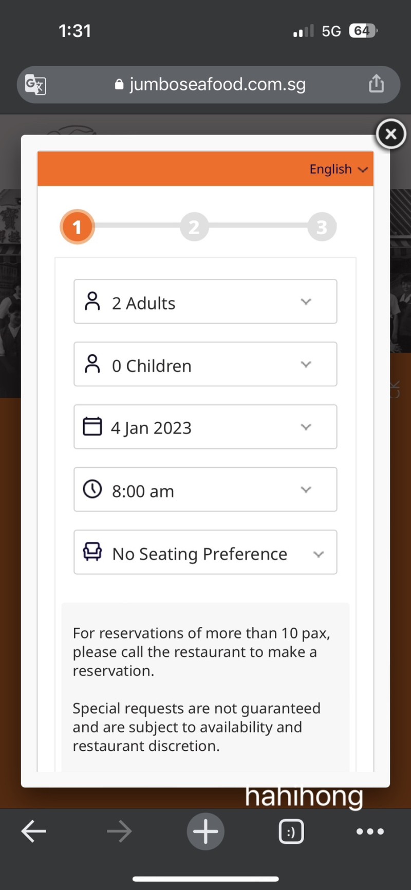Image resolution: width=411 pixels, height=890 pixels.
Task: Expand the 2 Adults dropdown
Action: [206, 301]
